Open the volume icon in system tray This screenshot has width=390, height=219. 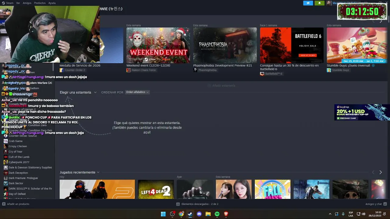(363, 214)
